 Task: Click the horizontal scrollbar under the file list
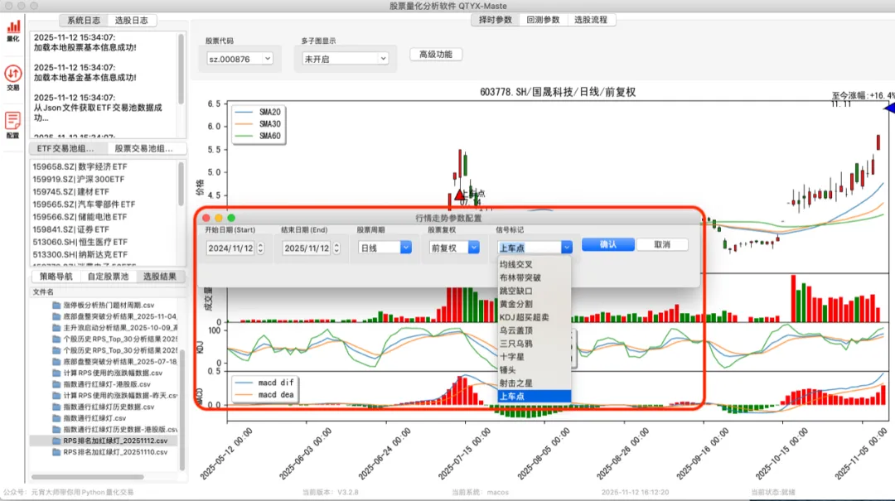click(87, 476)
